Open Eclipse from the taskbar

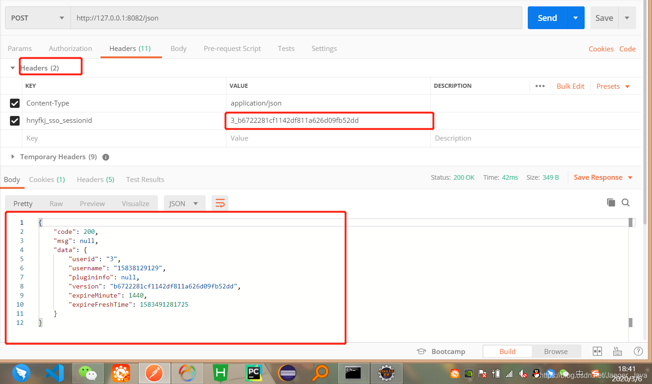(287, 373)
